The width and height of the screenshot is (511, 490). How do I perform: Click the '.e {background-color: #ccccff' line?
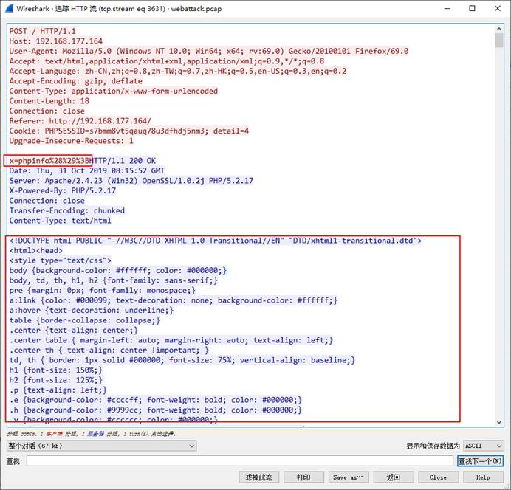[x=156, y=400]
